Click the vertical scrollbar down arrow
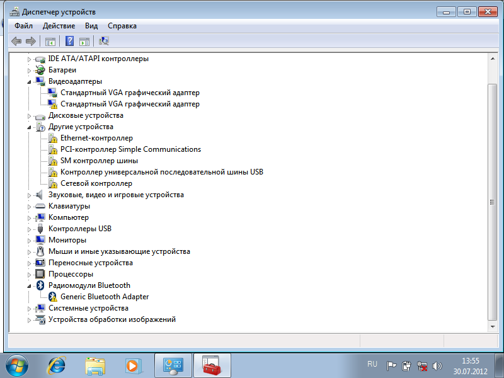This screenshot has height=378, width=504. 493,326
